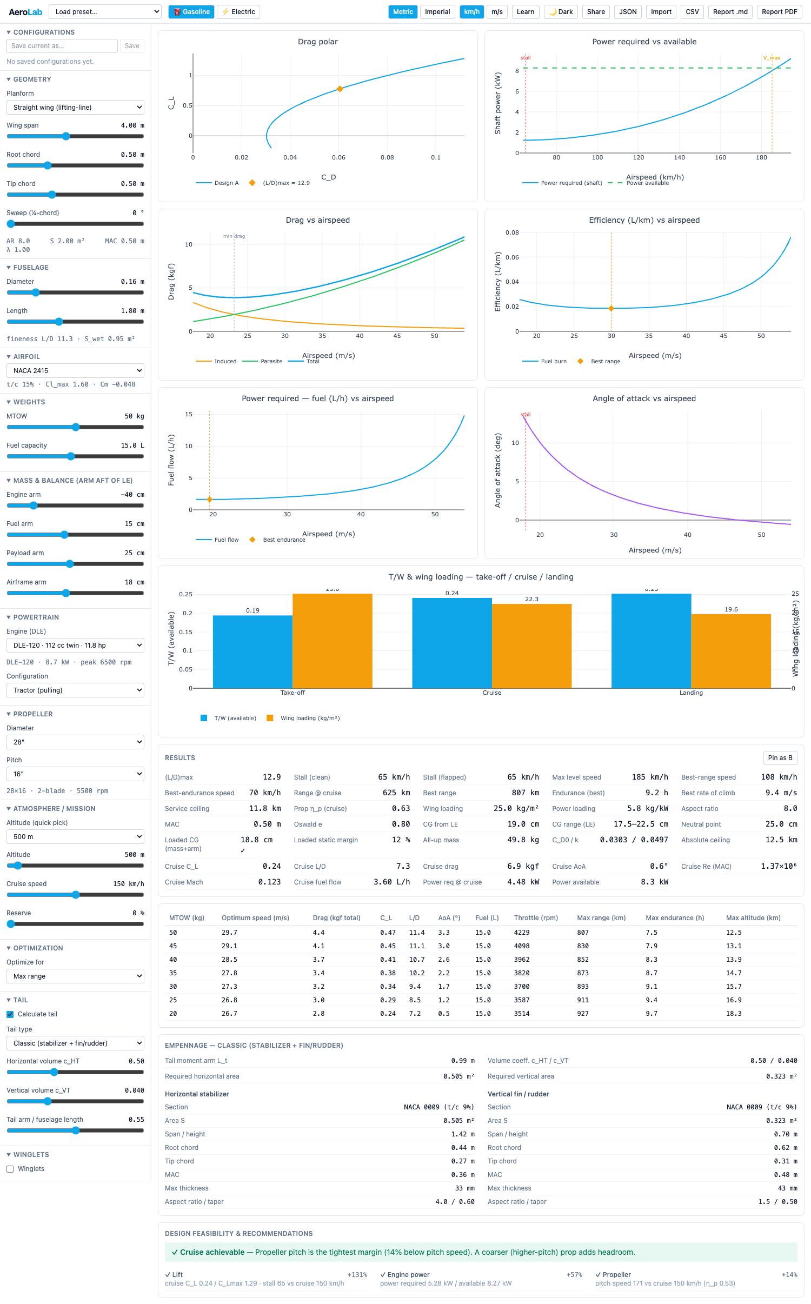The height and width of the screenshot is (1304, 811).
Task: Adjust the Root chord slider
Action: click(75, 165)
